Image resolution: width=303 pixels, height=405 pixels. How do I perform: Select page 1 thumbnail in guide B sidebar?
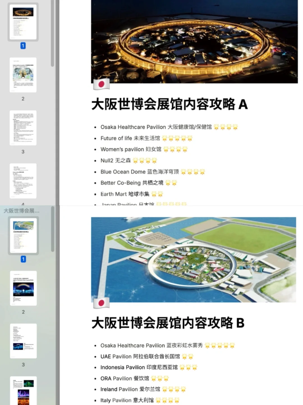[x=23, y=235]
